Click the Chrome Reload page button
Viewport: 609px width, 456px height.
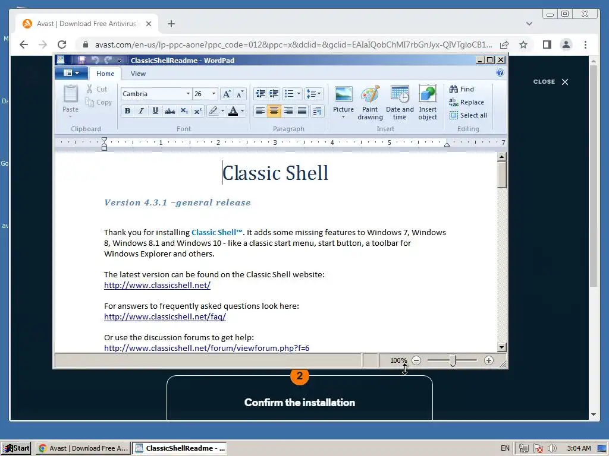(62, 45)
